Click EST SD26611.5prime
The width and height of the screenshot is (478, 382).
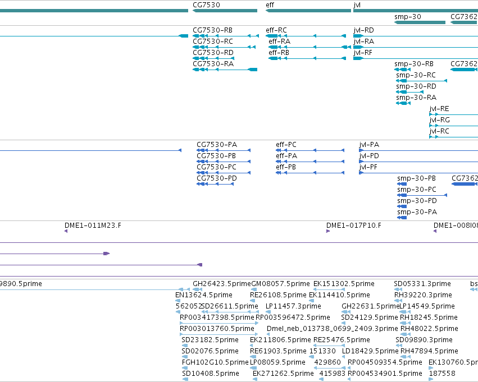(x=230, y=306)
